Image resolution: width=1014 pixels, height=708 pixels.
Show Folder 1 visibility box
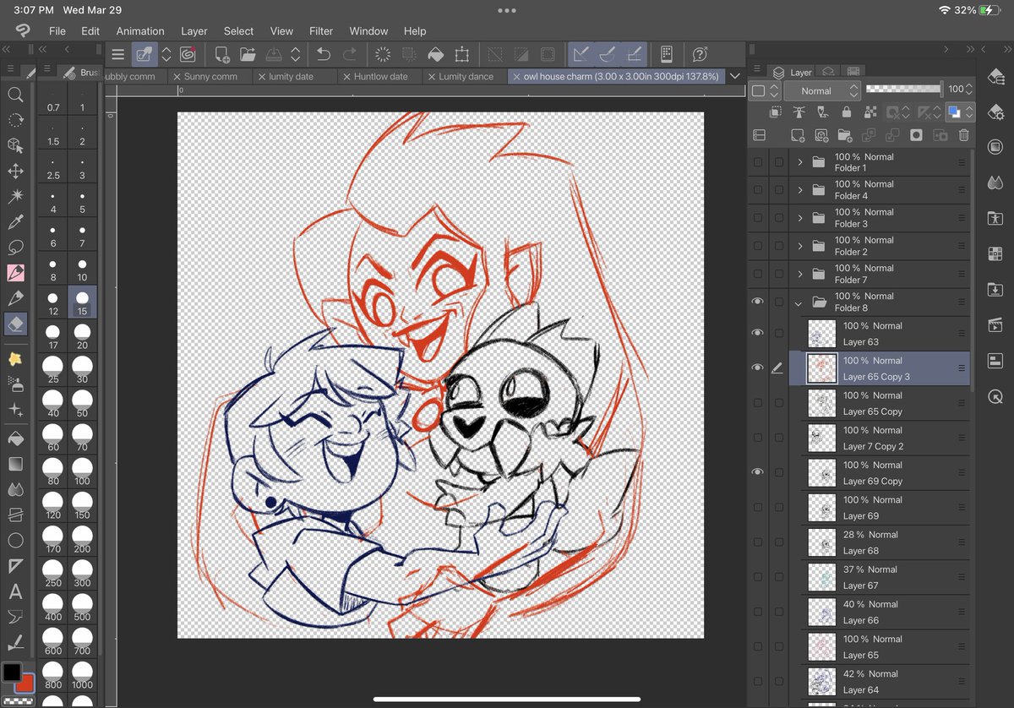(x=757, y=162)
